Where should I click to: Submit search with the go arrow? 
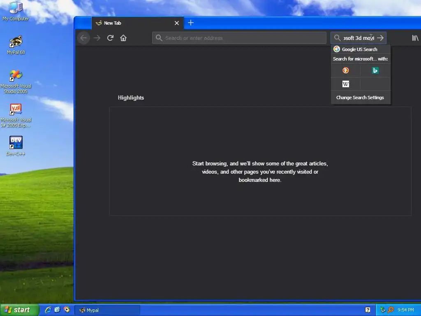click(x=380, y=38)
